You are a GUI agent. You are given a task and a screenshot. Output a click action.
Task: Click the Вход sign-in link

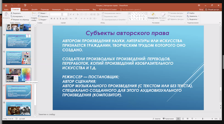pyautogui.click(x=201, y=10)
